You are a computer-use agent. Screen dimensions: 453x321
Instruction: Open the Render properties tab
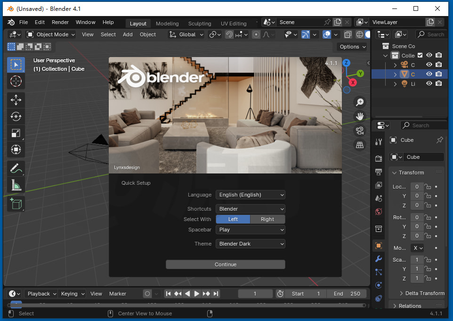point(379,158)
